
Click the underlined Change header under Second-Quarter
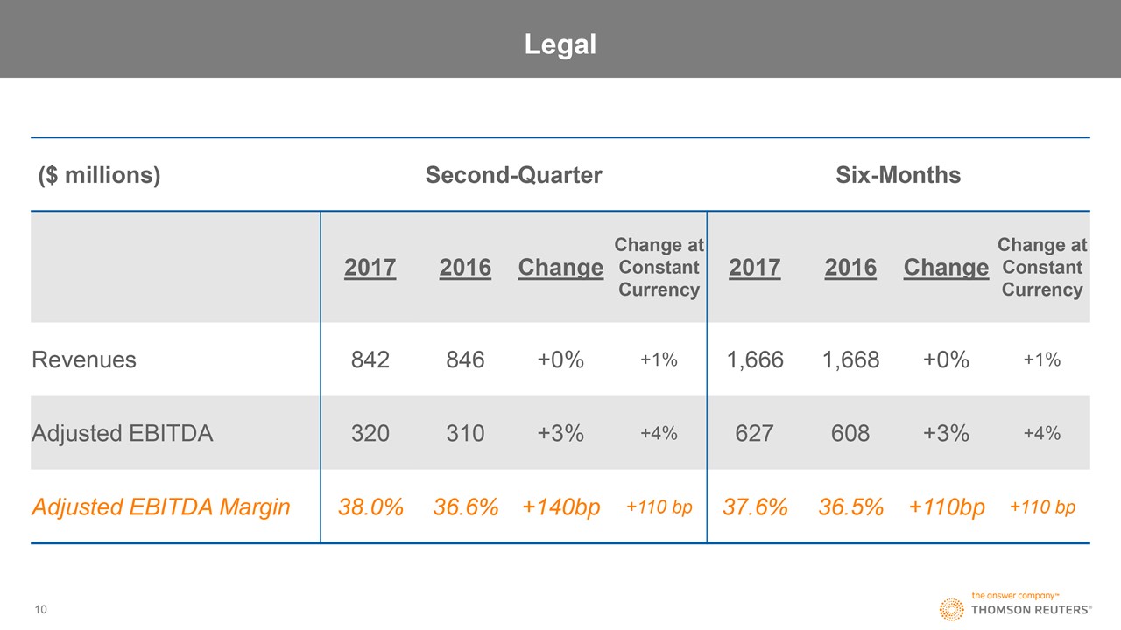(560, 267)
